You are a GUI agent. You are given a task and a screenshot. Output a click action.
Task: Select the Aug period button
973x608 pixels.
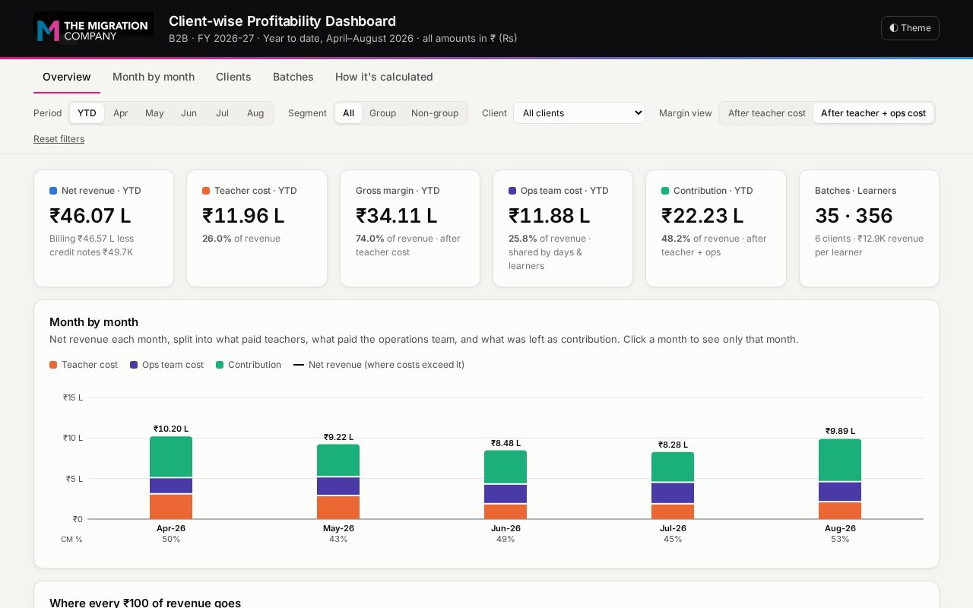(255, 113)
